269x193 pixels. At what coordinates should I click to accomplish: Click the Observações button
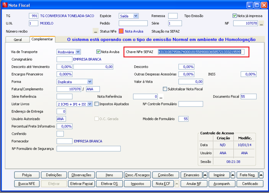pyautogui.click(x=81, y=175)
